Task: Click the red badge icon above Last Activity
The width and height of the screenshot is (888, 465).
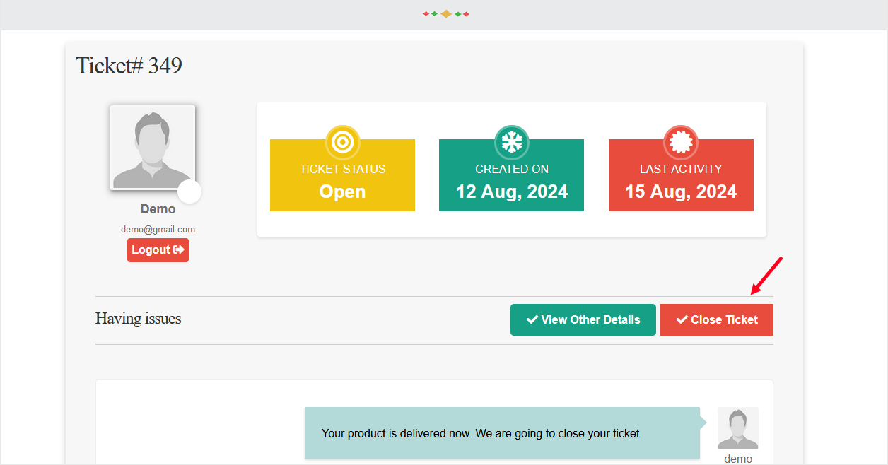Action: 680,143
